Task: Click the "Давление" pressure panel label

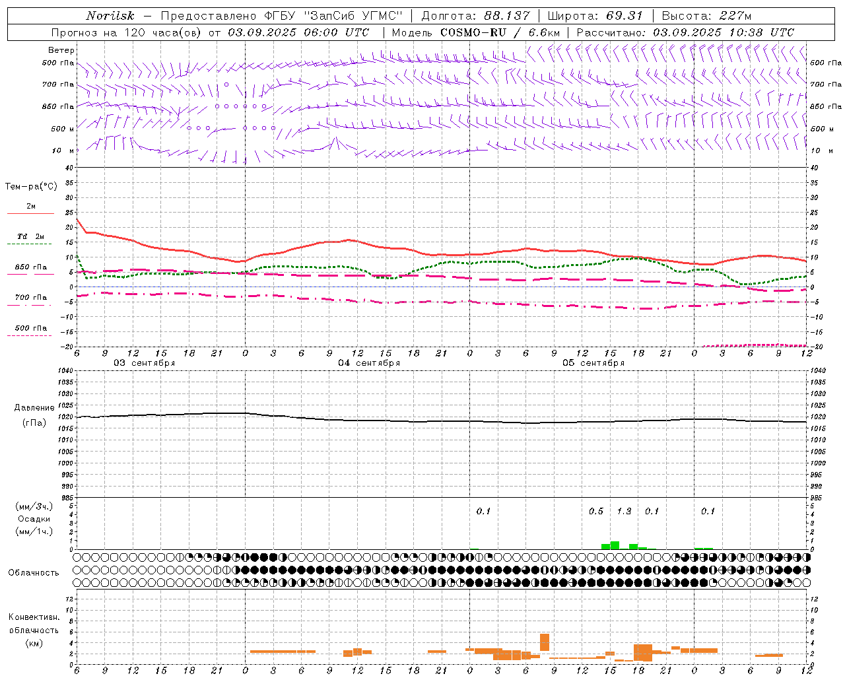Action: 34,408
